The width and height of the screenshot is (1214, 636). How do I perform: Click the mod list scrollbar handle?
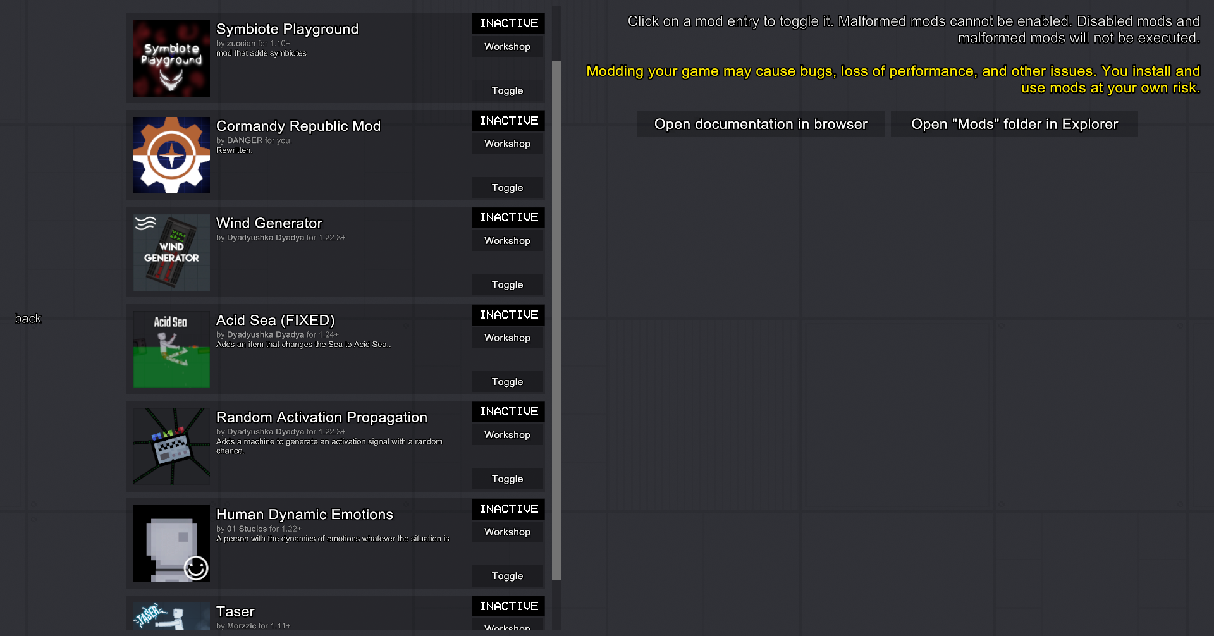point(556,321)
